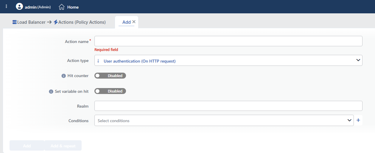Click the Add & repeat button
This screenshot has width=375, height=153.
tap(63, 146)
